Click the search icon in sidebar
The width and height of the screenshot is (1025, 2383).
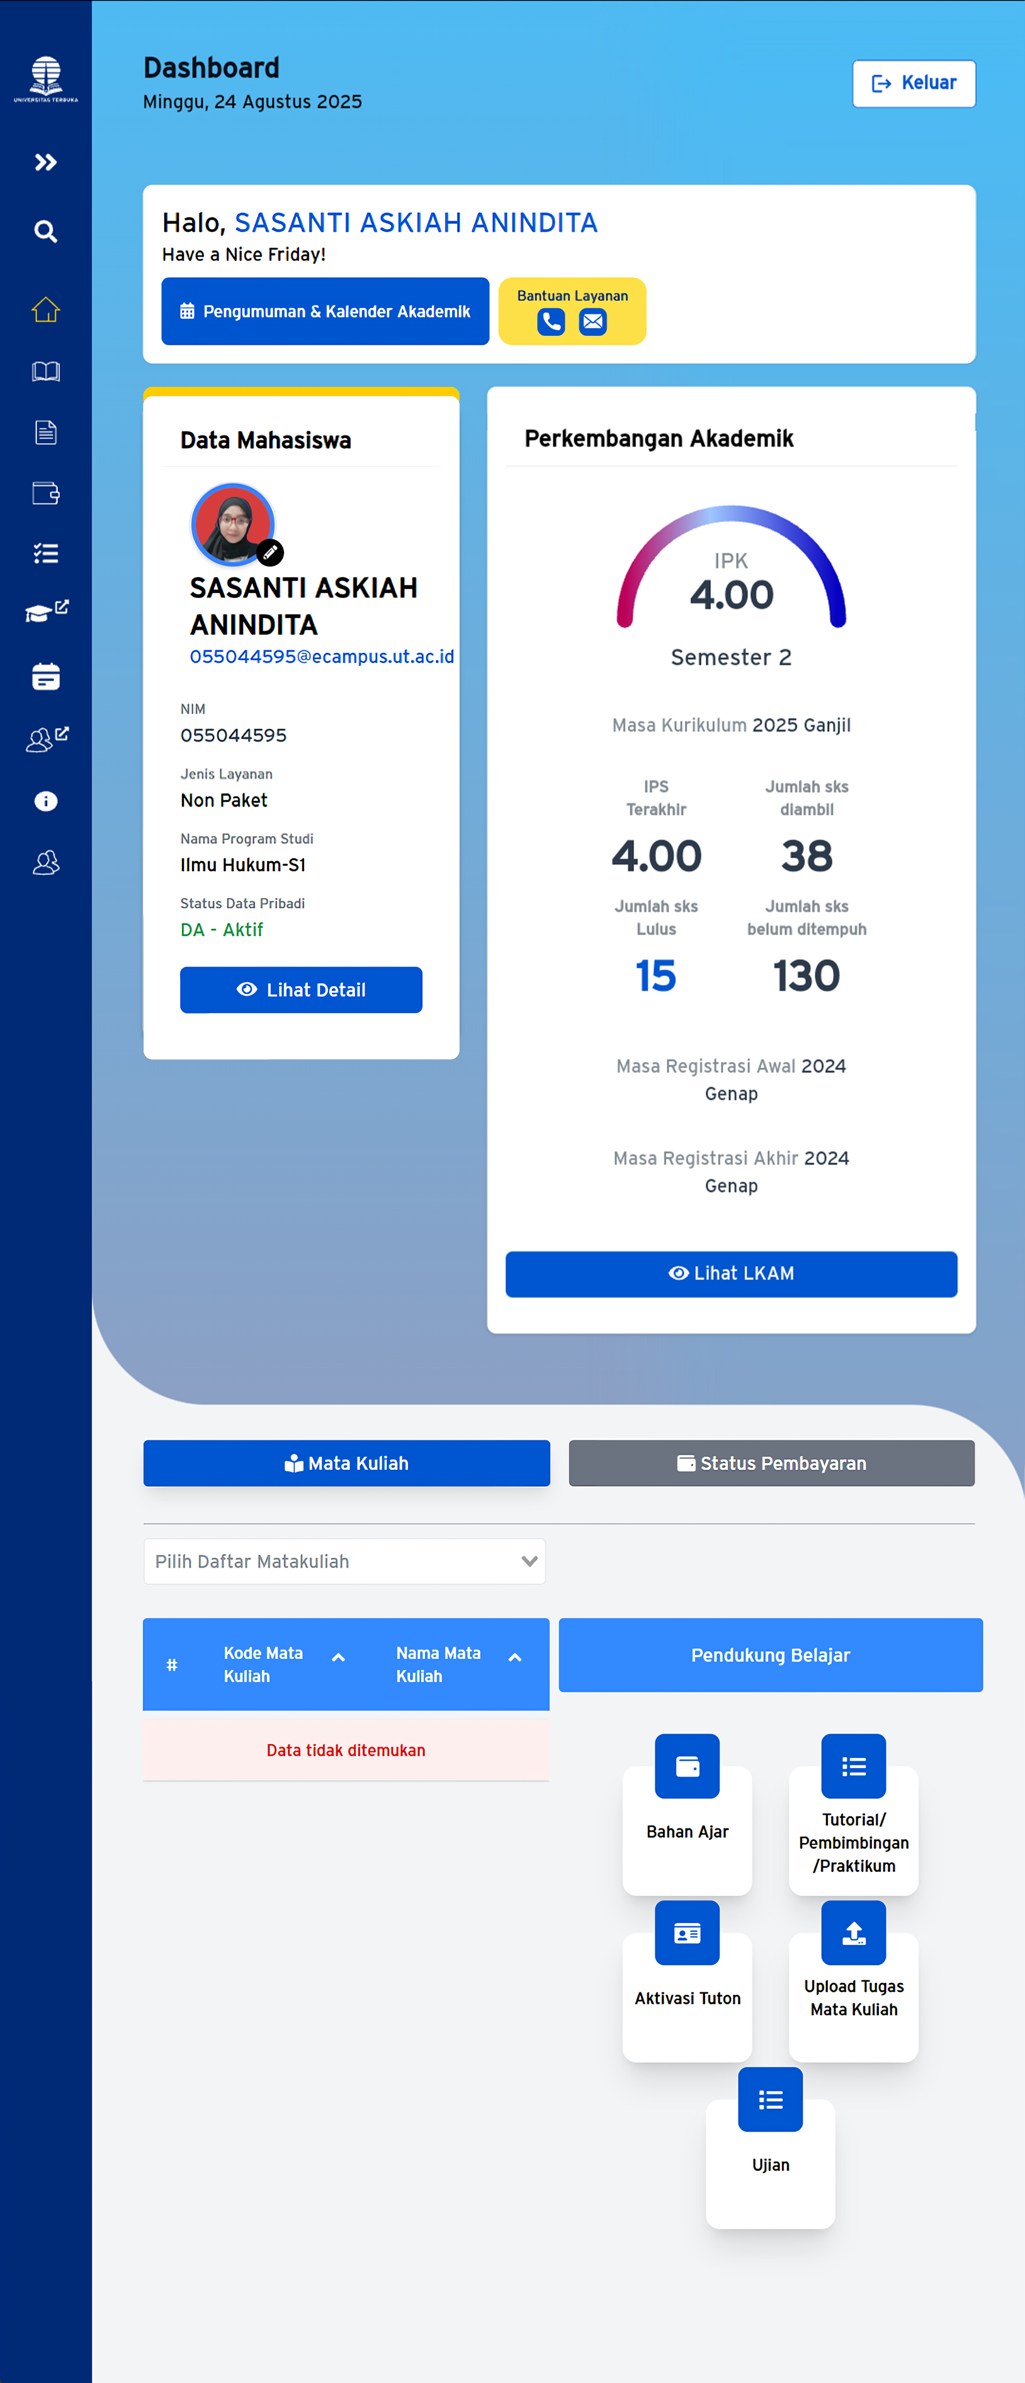coord(45,231)
